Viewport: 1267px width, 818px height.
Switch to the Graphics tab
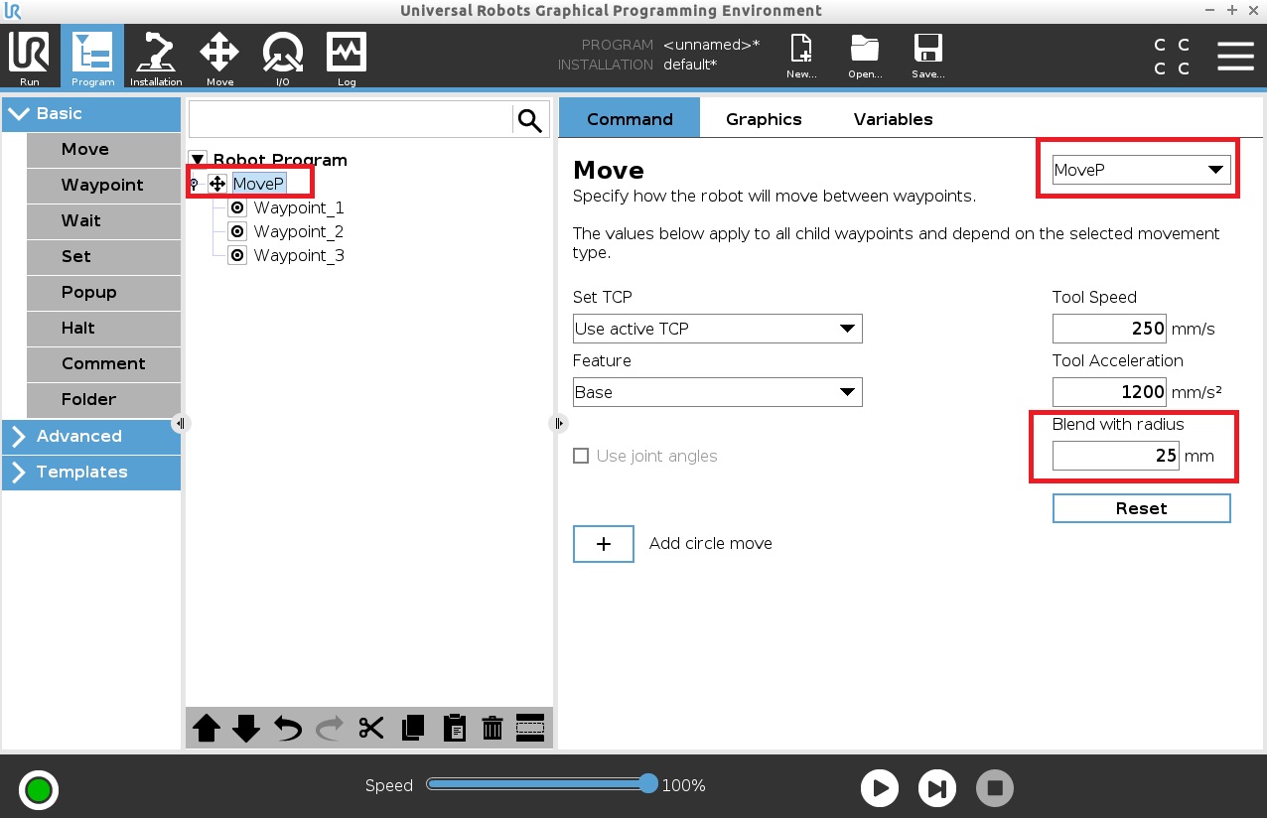[x=764, y=119]
